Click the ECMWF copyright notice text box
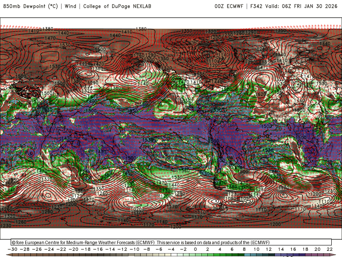 coord(171,242)
